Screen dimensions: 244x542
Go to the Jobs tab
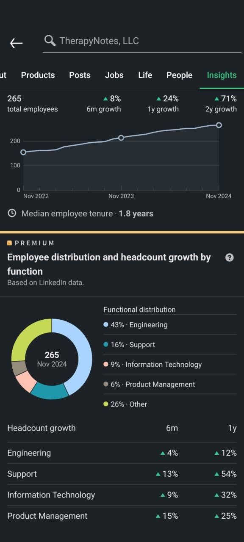[x=114, y=75]
